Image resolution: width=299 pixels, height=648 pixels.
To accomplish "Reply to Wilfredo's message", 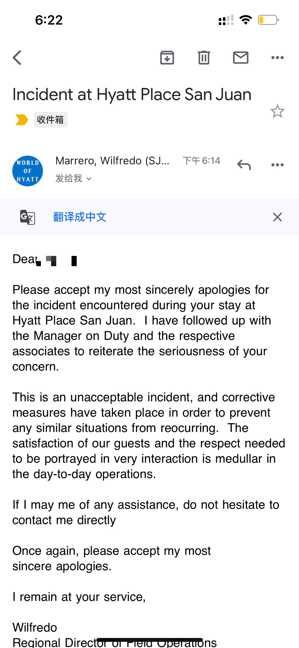I will click(244, 165).
